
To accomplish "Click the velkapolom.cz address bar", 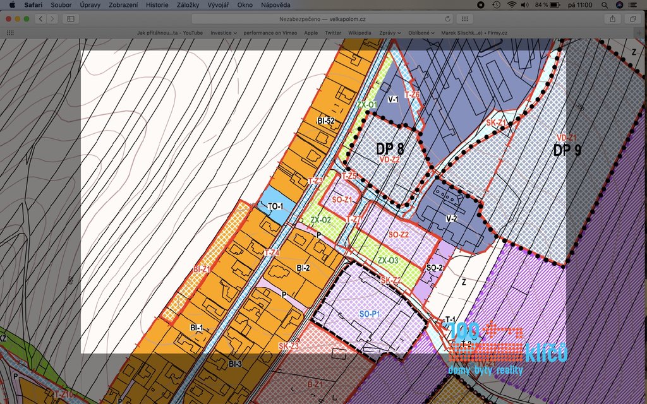I will click(322, 19).
